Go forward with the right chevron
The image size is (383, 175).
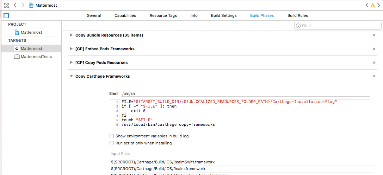(23, 5)
